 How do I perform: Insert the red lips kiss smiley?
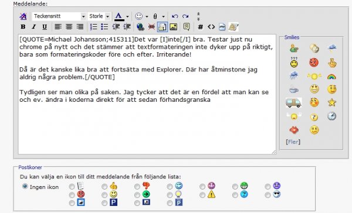pyautogui.click(x=294, y=130)
